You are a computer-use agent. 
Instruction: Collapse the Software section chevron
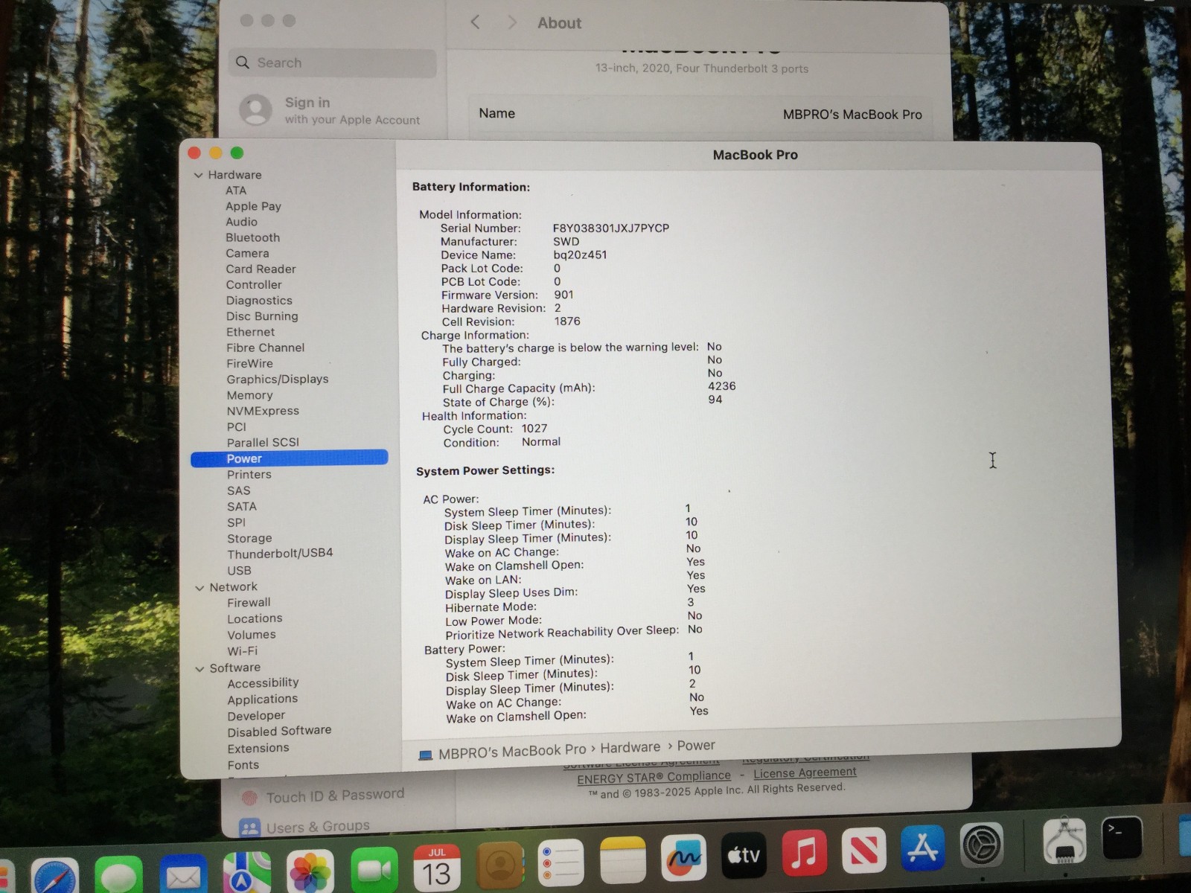pos(199,669)
